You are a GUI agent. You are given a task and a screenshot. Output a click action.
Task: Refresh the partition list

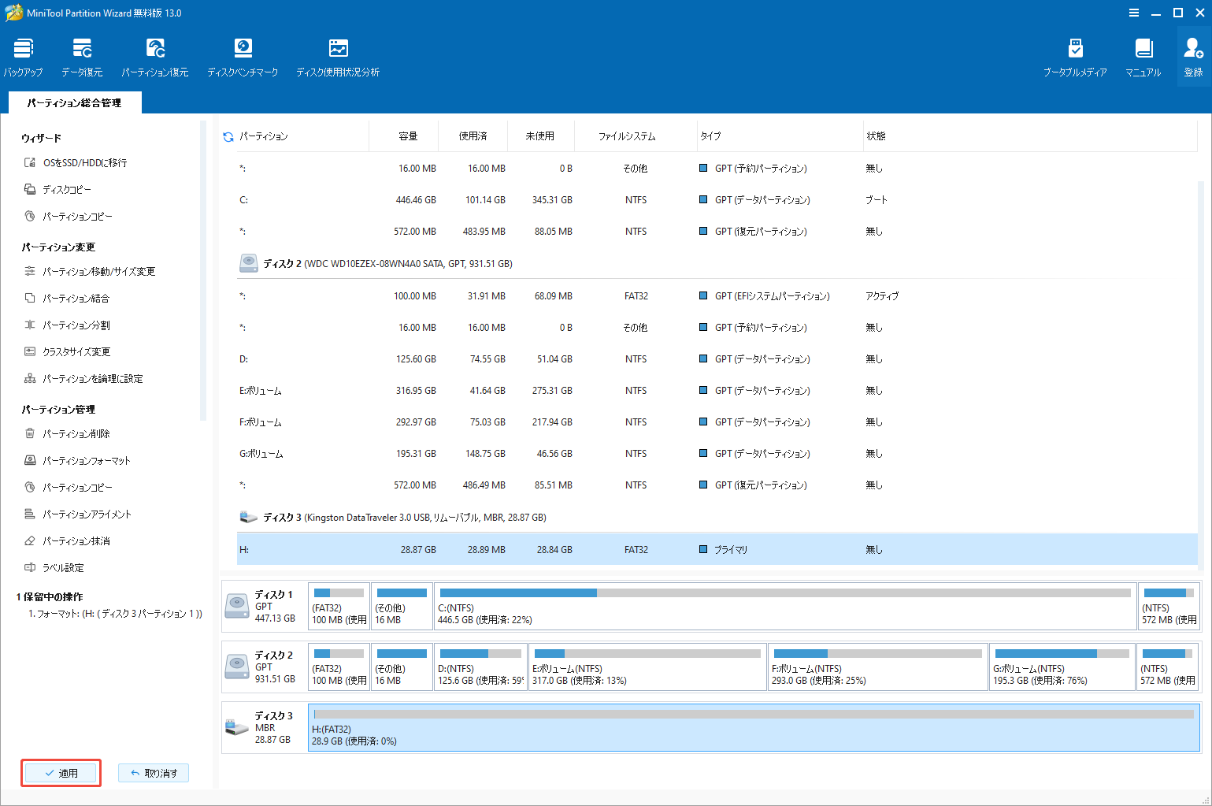228,136
